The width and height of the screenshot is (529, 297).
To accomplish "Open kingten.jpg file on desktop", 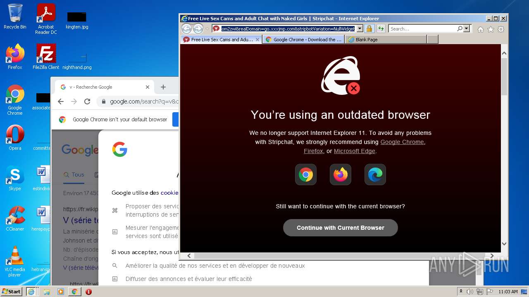I will 77,21.
